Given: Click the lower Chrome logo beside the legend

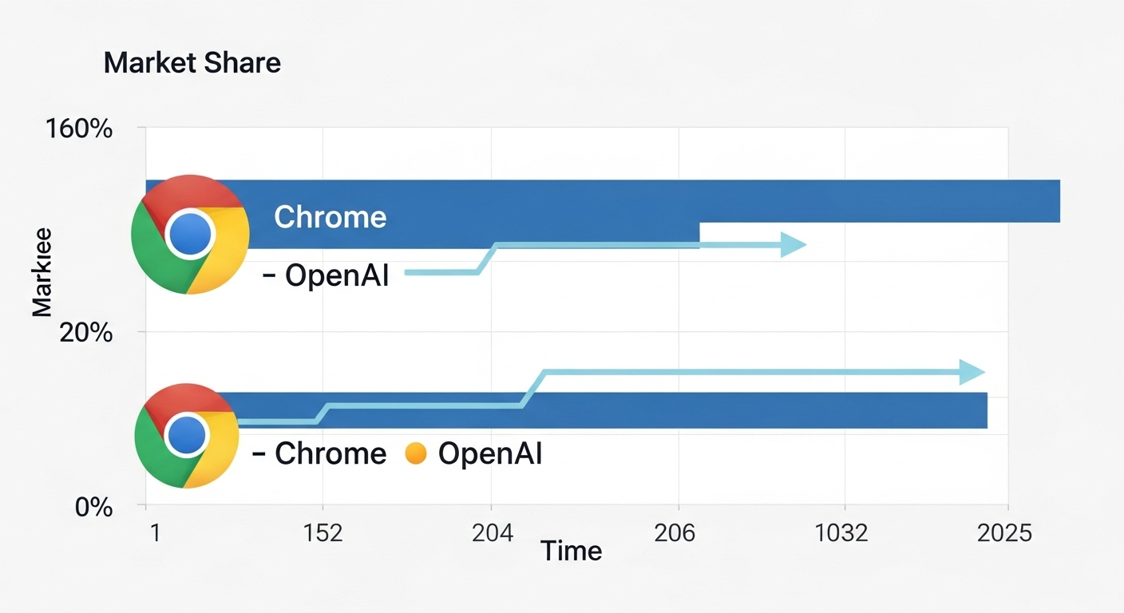Looking at the screenshot, I should click(x=187, y=436).
